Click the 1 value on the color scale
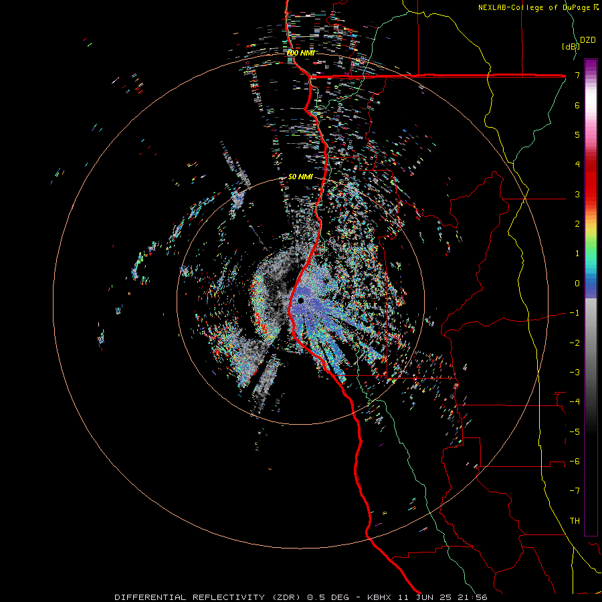Screen dimensions: 602x602 (577, 254)
